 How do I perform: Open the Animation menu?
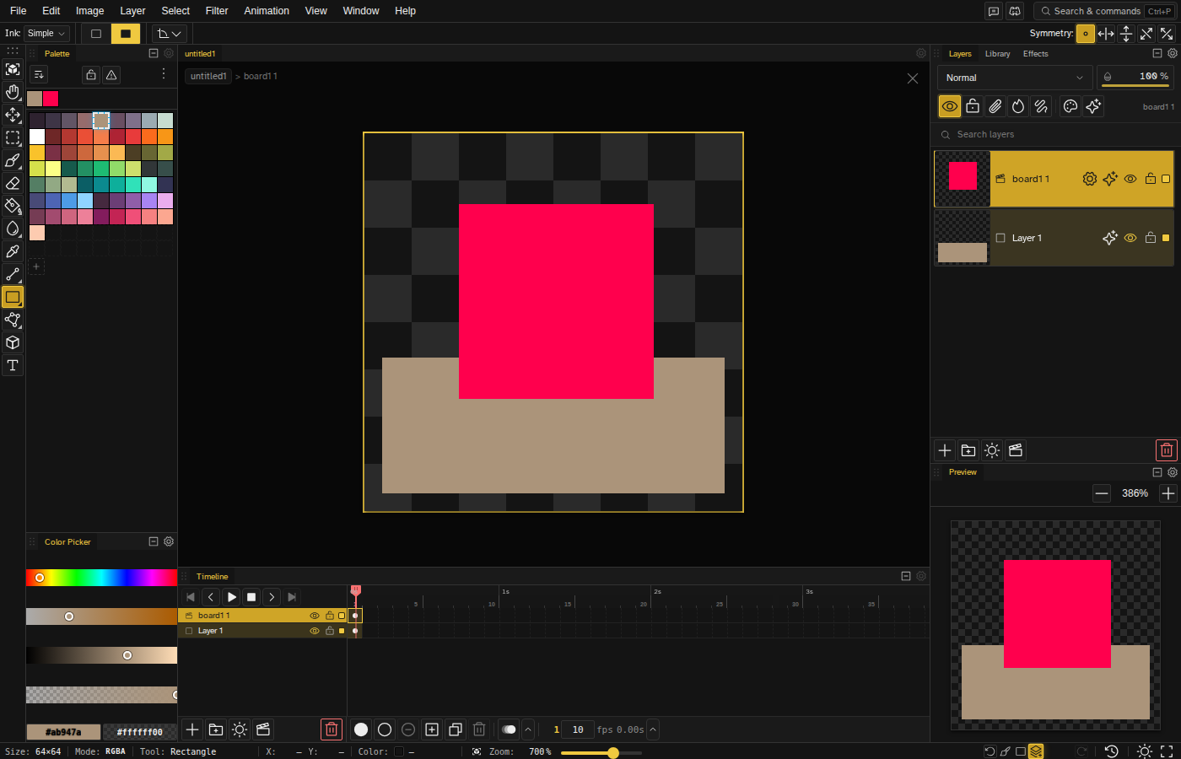[267, 11]
